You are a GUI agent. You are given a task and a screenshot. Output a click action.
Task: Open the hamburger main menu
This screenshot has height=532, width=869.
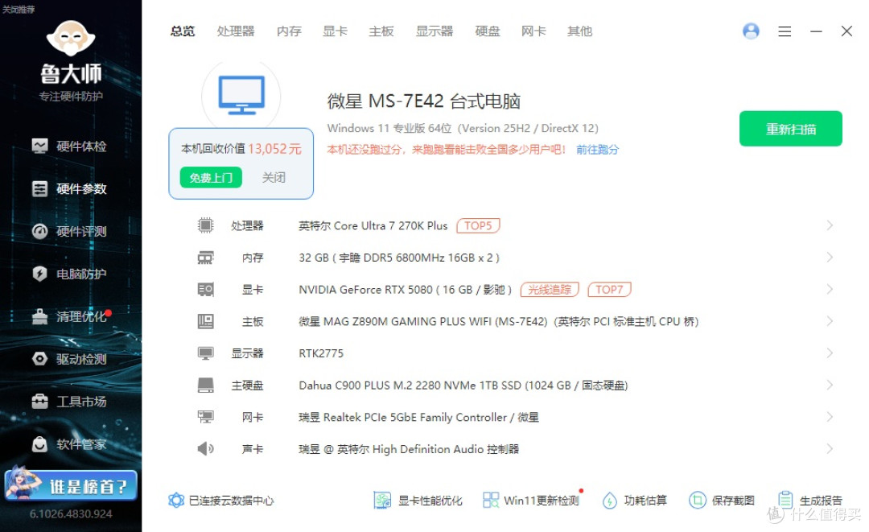[785, 31]
